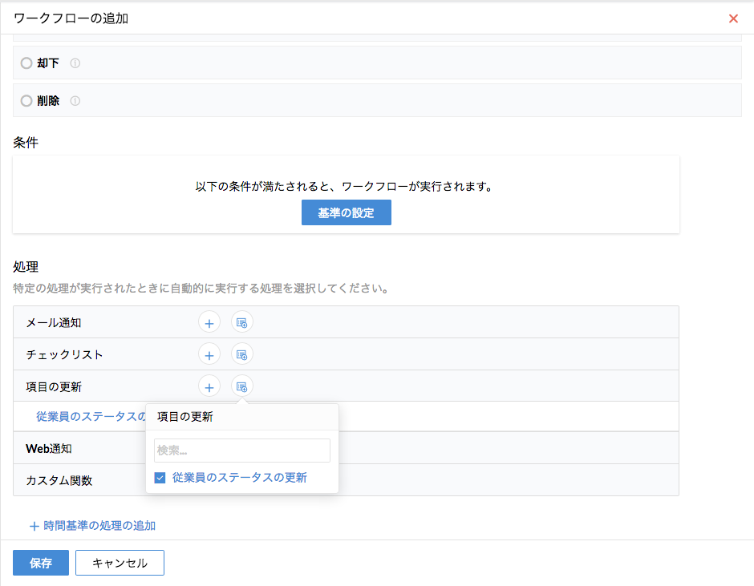
Task: Click the キャンセル button
Action: 120,563
